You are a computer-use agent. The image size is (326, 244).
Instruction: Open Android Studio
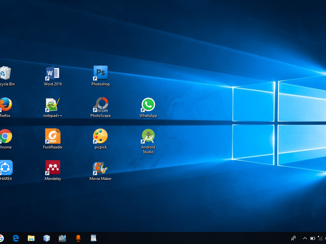pyautogui.click(x=148, y=135)
